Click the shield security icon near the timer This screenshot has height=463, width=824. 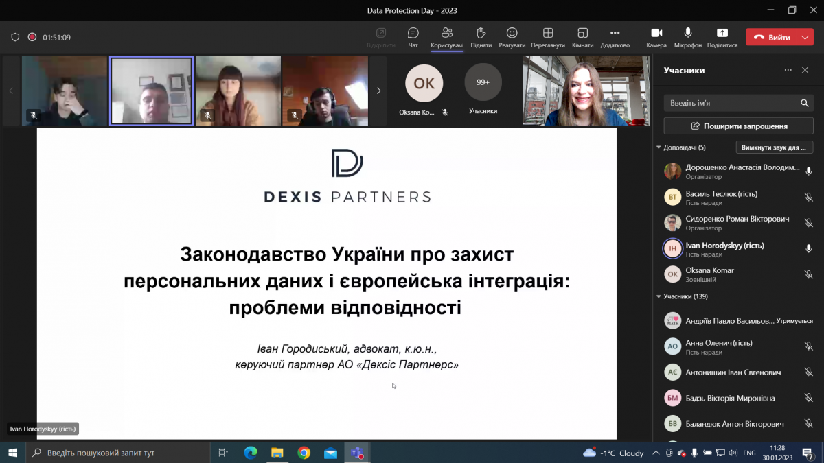click(x=15, y=38)
